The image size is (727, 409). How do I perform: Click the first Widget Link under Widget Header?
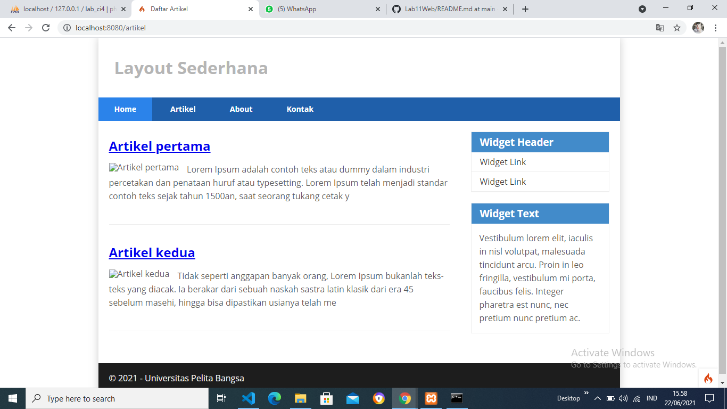[502, 162]
